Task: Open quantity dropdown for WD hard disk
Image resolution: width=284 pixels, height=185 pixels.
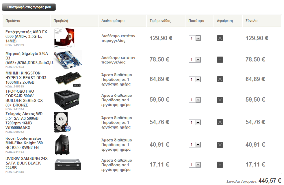Action: pos(195,123)
